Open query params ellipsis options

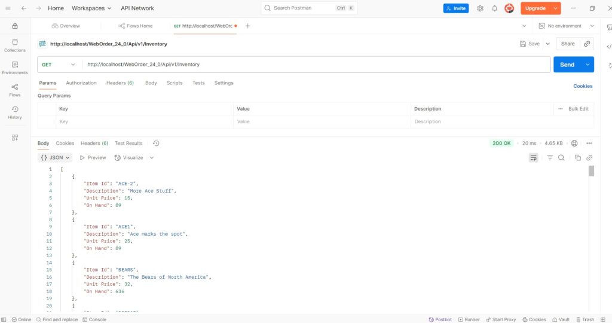(x=561, y=109)
